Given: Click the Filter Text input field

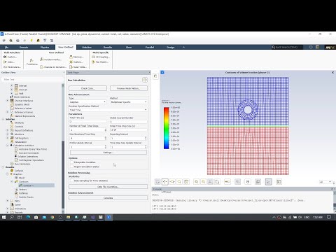Looking at the screenshot, I should [x=33, y=79].
